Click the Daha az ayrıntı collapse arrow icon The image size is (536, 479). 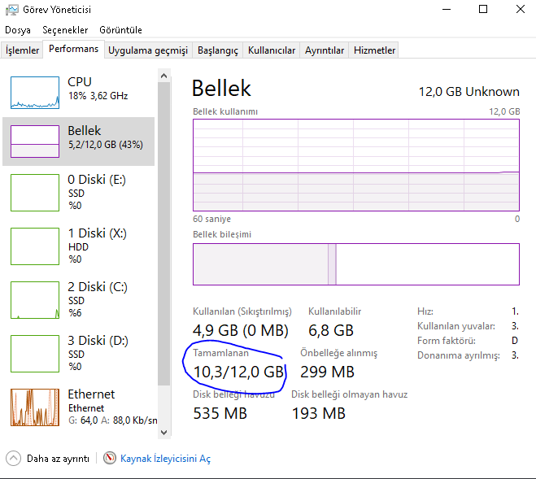point(14,459)
